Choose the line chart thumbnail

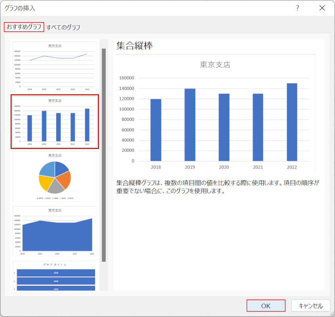click(x=55, y=67)
